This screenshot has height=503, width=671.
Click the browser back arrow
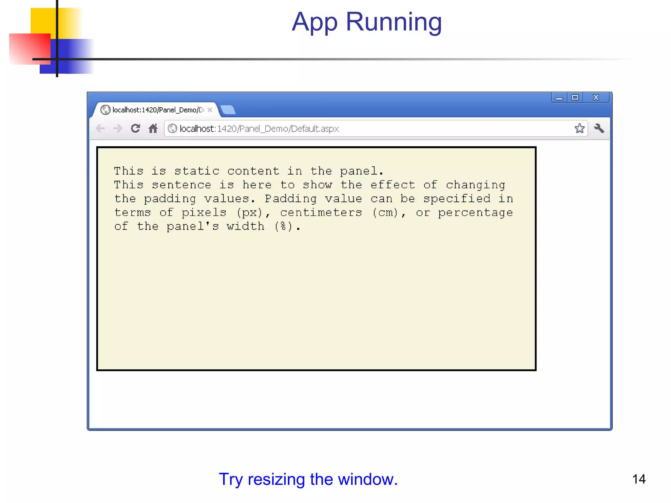[x=100, y=128]
